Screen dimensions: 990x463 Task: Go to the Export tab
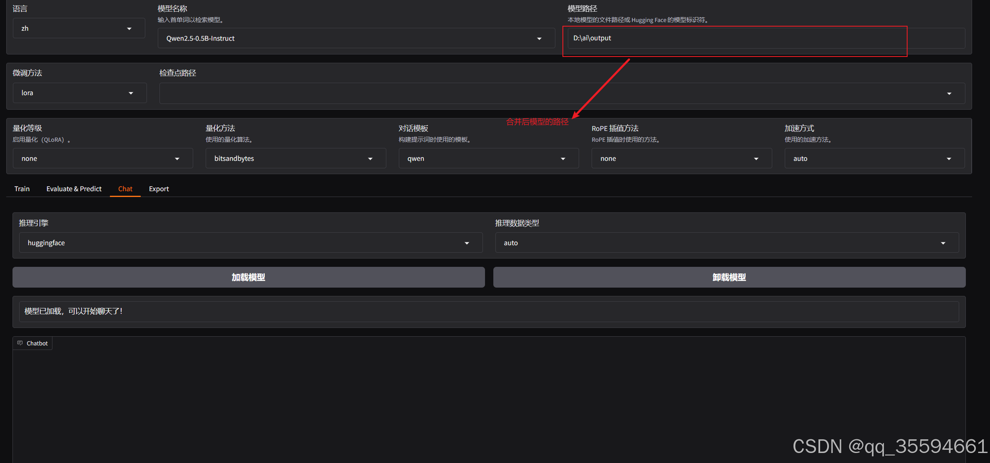coord(159,189)
